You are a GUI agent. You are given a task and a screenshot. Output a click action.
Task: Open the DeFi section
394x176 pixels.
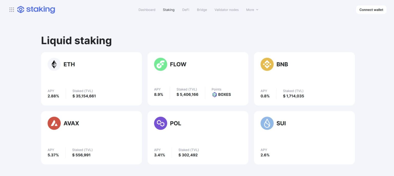tap(185, 10)
